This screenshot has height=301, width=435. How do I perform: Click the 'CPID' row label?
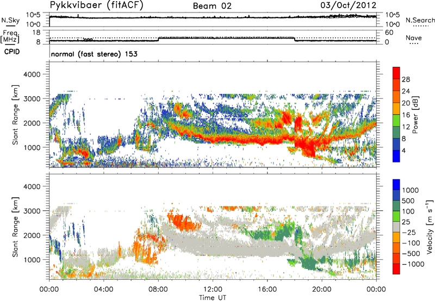[12, 52]
